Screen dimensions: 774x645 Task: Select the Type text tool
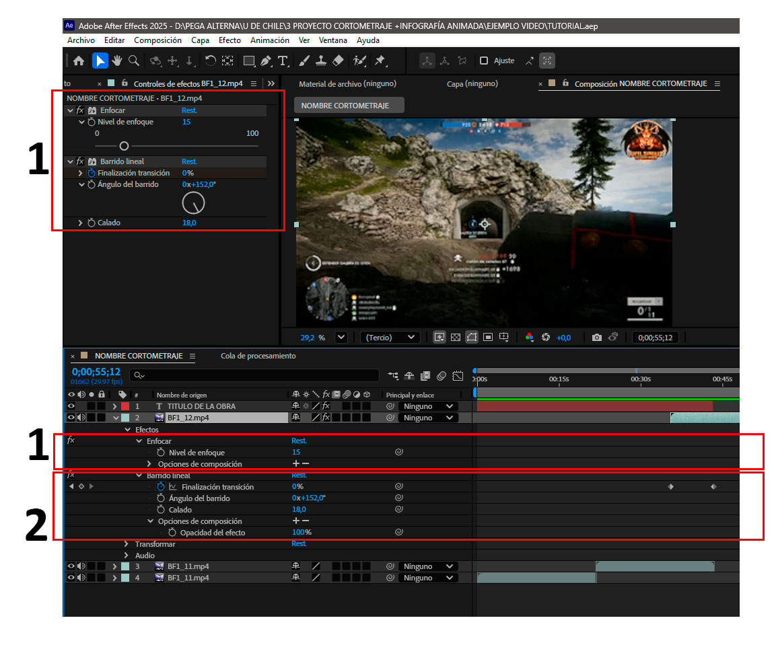(283, 61)
